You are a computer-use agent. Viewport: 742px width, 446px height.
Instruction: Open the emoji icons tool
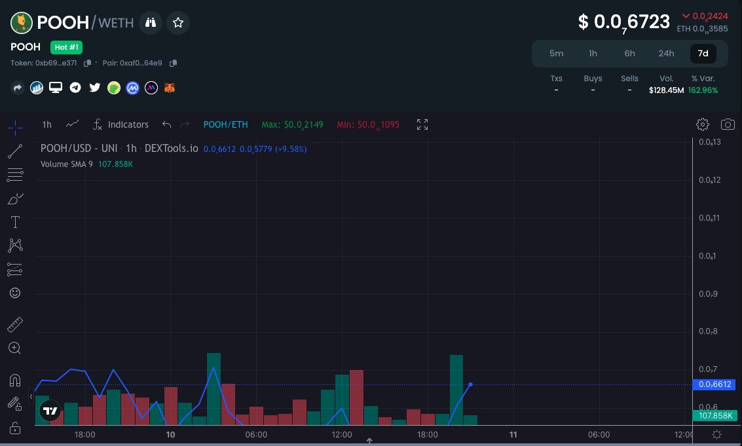(x=15, y=293)
